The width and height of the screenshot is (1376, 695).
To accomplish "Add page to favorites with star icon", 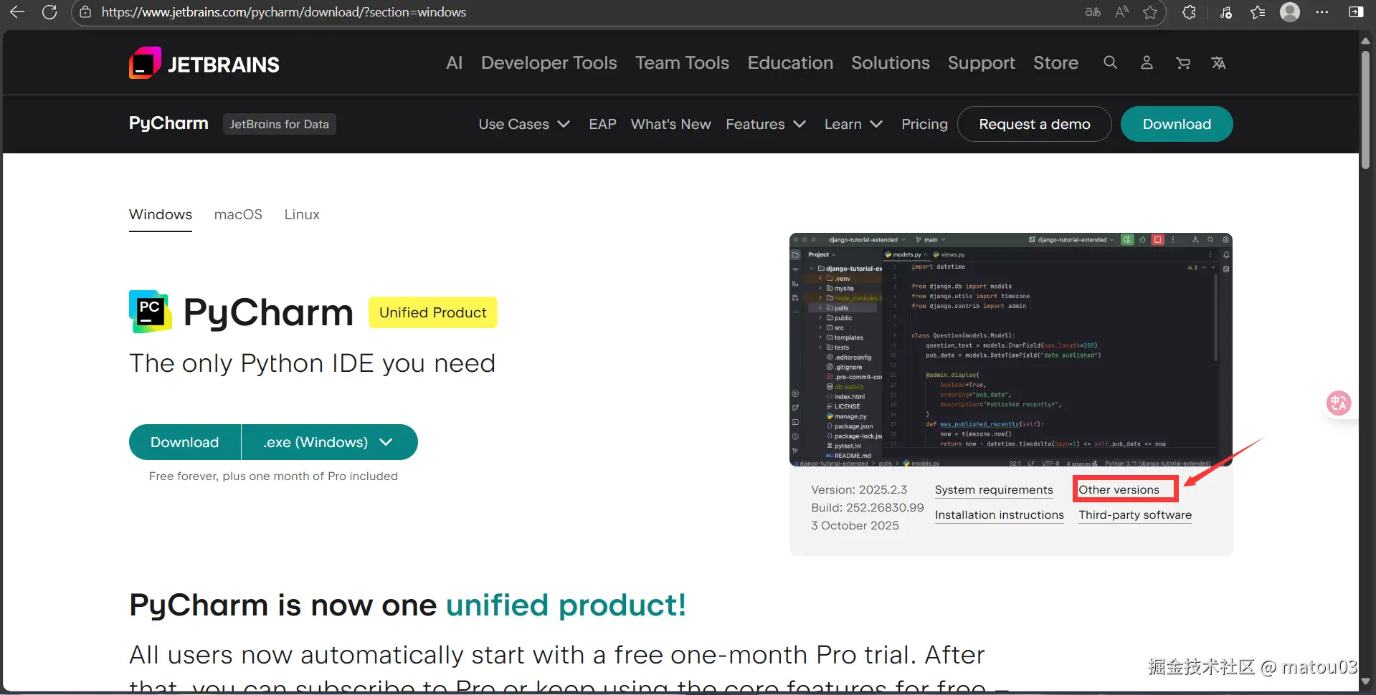I will pos(1150,12).
